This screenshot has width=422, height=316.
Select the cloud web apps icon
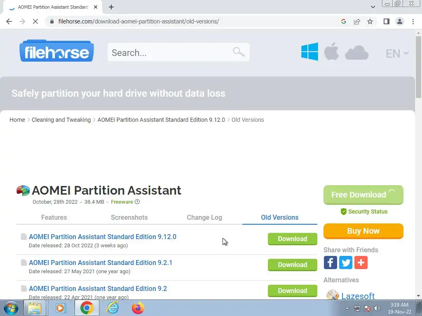tap(356, 52)
